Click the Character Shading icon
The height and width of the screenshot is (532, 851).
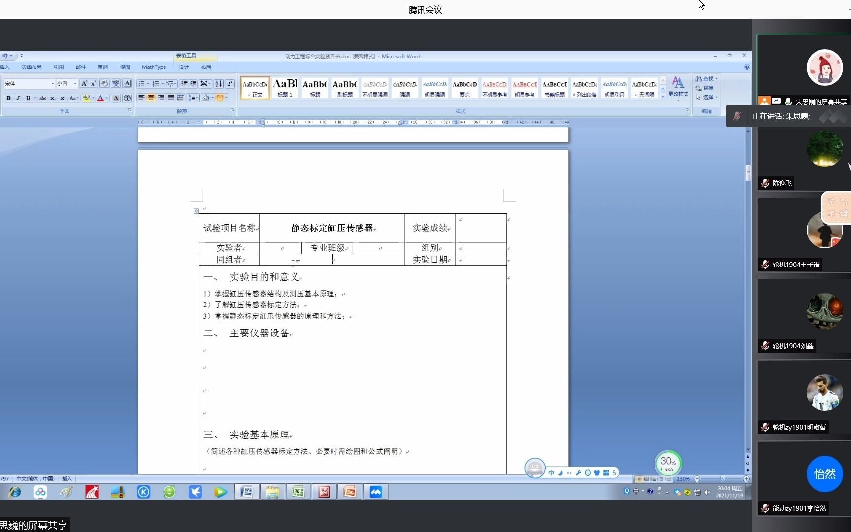tap(116, 98)
